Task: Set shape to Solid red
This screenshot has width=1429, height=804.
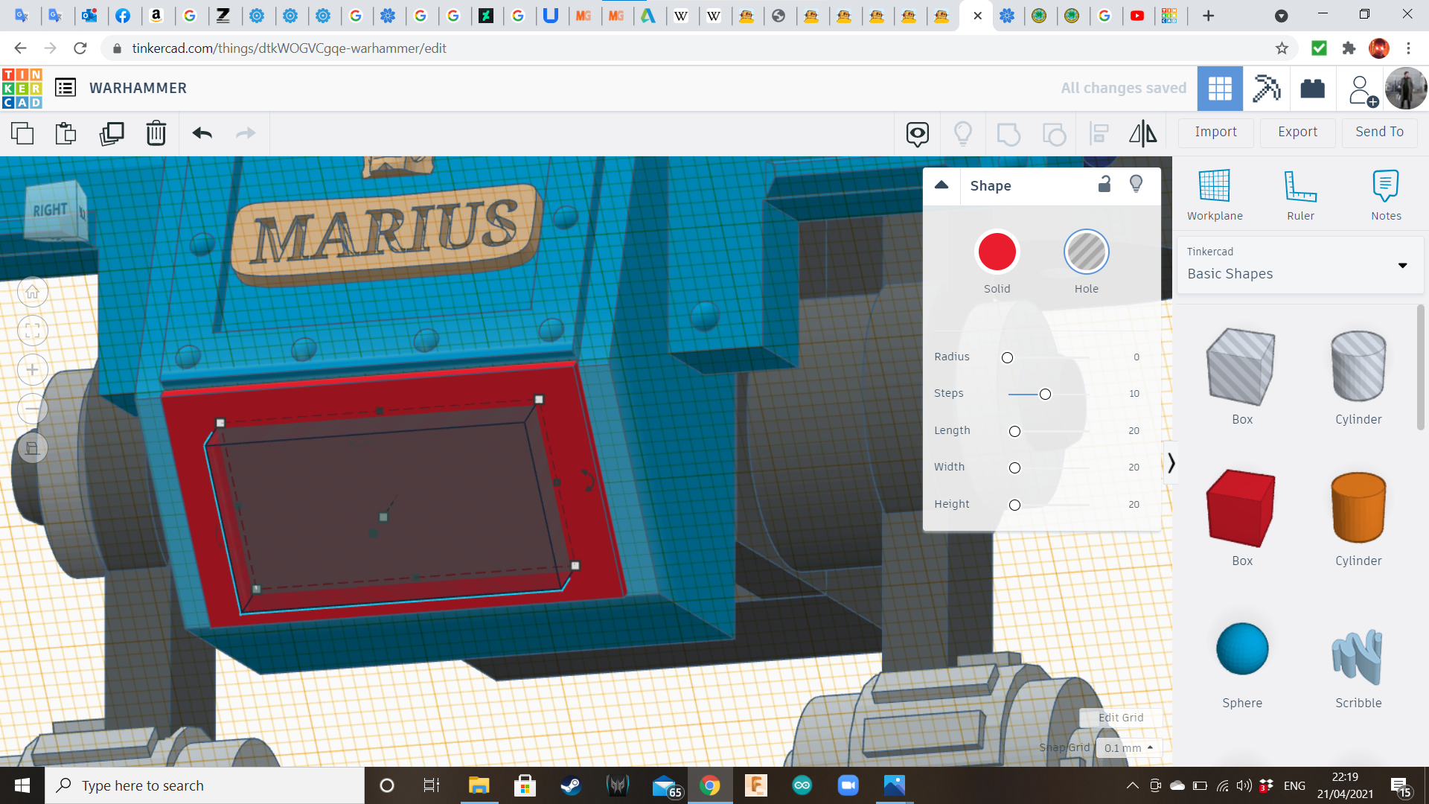Action: pos(997,252)
